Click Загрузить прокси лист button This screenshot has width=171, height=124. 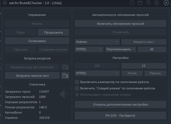coord(32,76)
